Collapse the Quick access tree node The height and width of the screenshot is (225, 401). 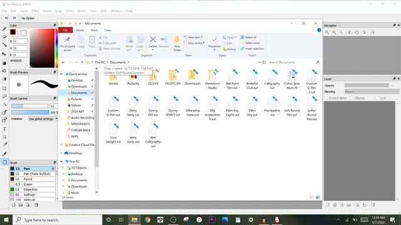tap(61, 74)
